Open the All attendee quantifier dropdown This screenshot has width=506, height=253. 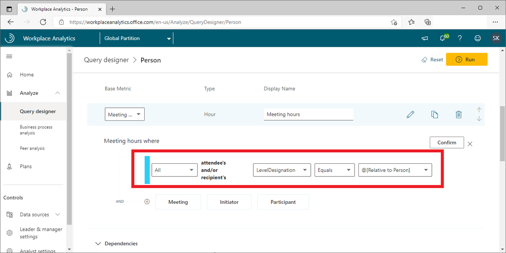pos(175,170)
